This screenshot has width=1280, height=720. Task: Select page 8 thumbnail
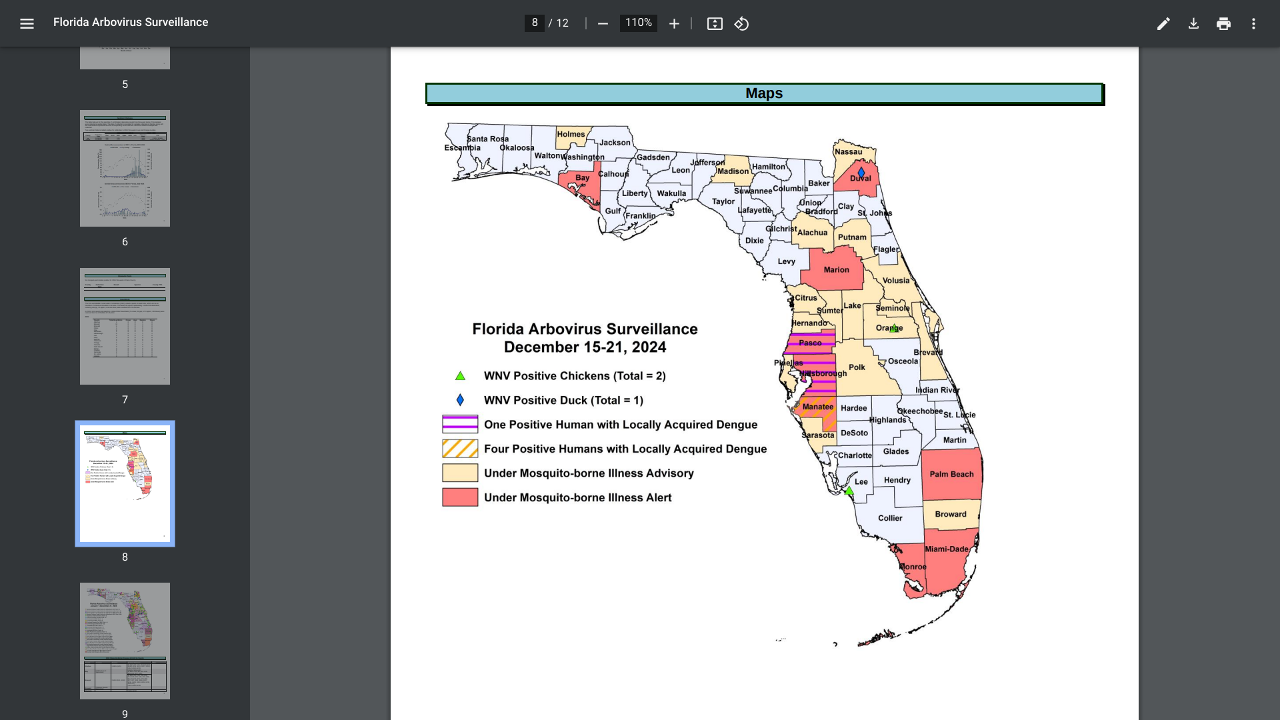point(125,483)
